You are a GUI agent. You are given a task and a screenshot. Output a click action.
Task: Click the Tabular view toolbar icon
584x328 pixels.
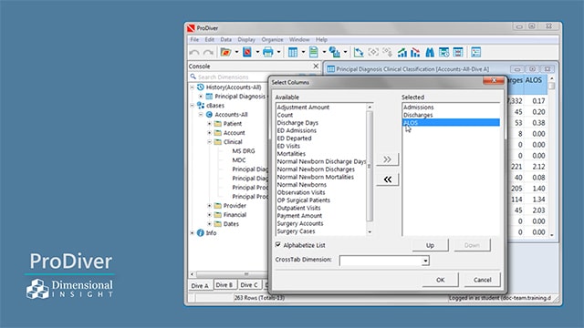pyautogui.click(x=293, y=53)
